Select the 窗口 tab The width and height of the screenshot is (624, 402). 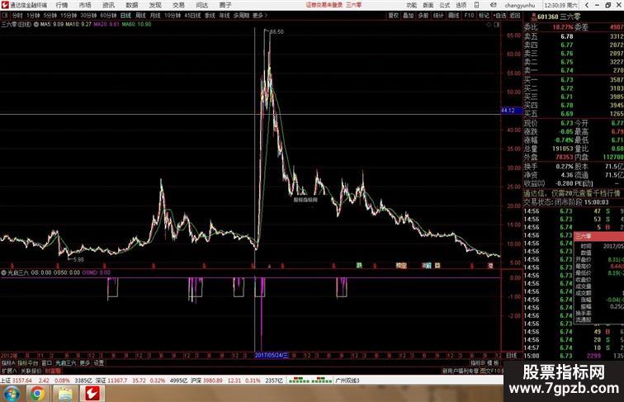tap(47, 363)
